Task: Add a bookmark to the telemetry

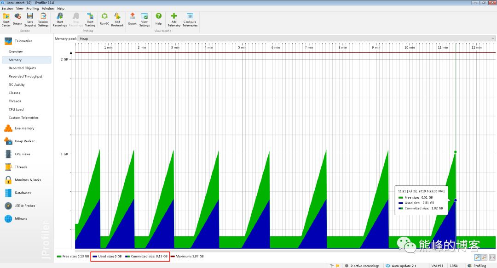Action: point(117,20)
